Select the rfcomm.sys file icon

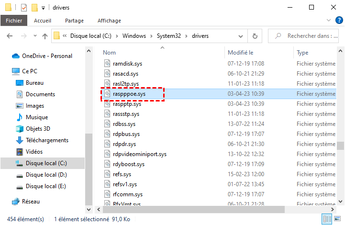(107, 194)
